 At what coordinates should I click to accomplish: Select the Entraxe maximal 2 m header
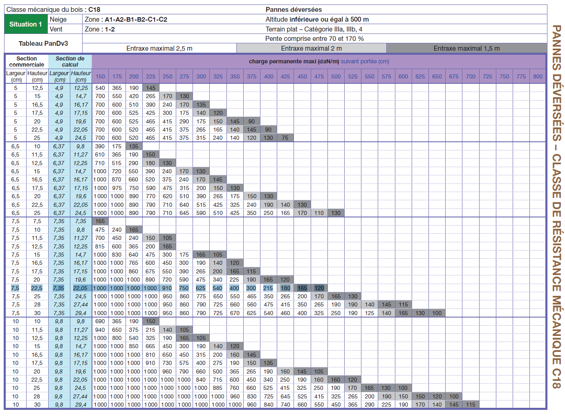click(311, 48)
